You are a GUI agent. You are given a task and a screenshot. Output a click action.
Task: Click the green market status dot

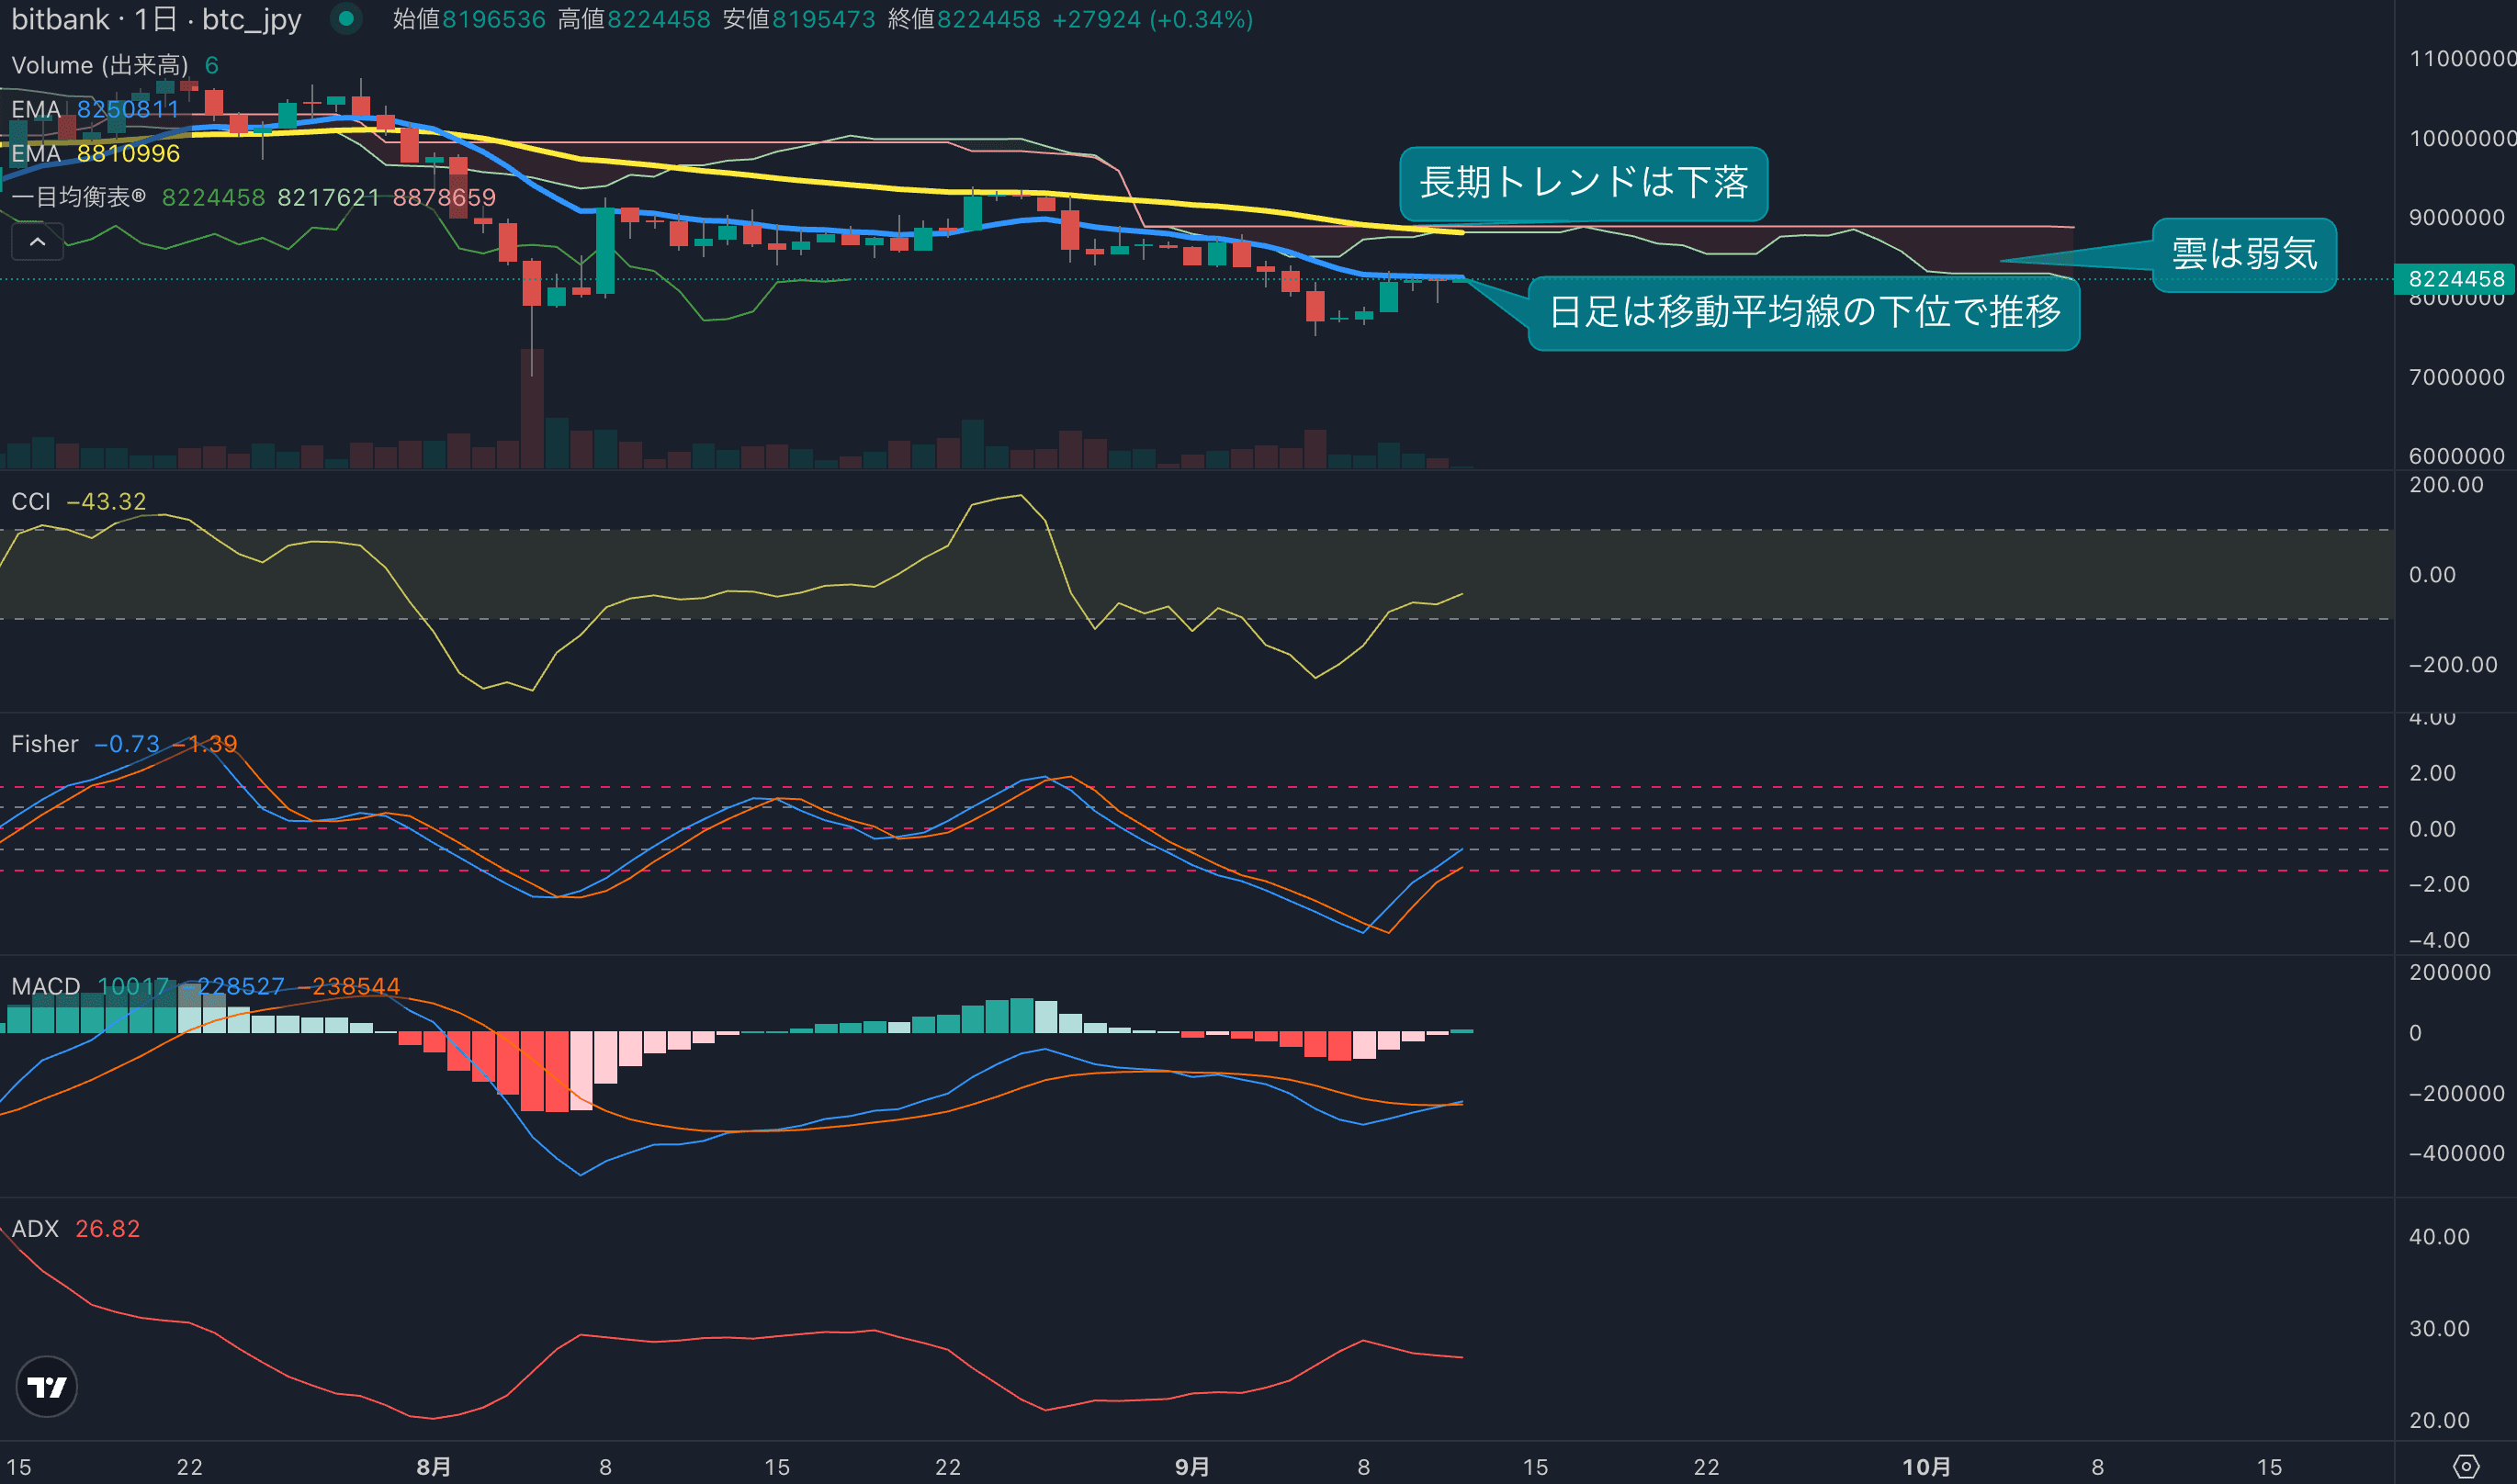coord(346,18)
